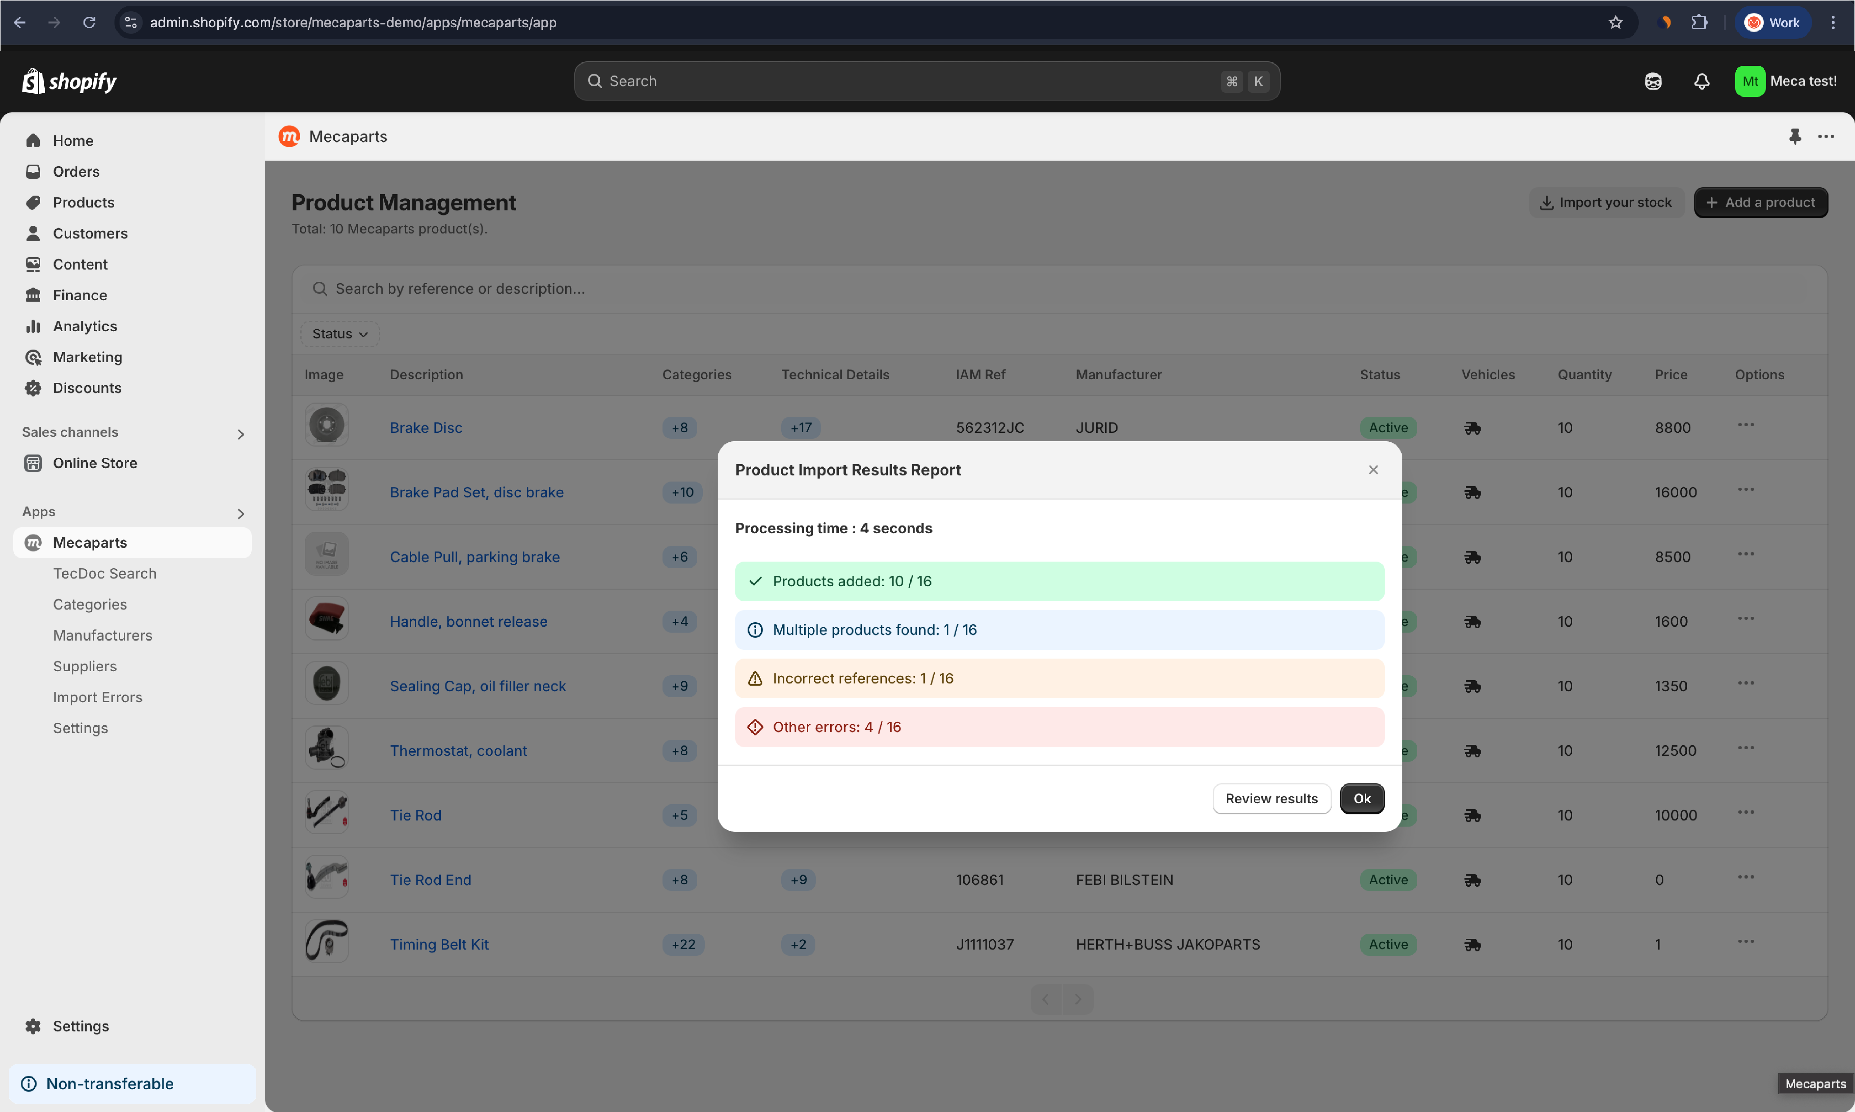The image size is (1855, 1112).
Task: Open the Tie Rod End product link
Action: click(431, 880)
